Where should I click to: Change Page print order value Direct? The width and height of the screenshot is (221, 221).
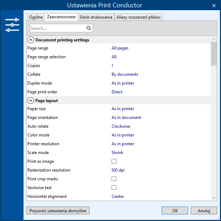[117, 92]
